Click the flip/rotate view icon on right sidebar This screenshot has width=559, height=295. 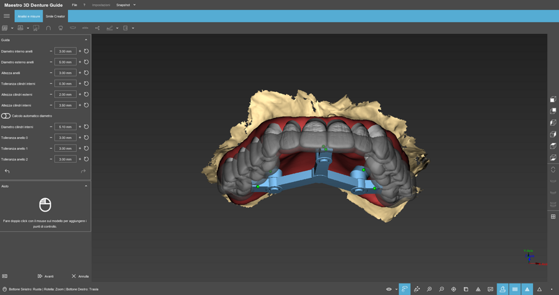[553, 170]
